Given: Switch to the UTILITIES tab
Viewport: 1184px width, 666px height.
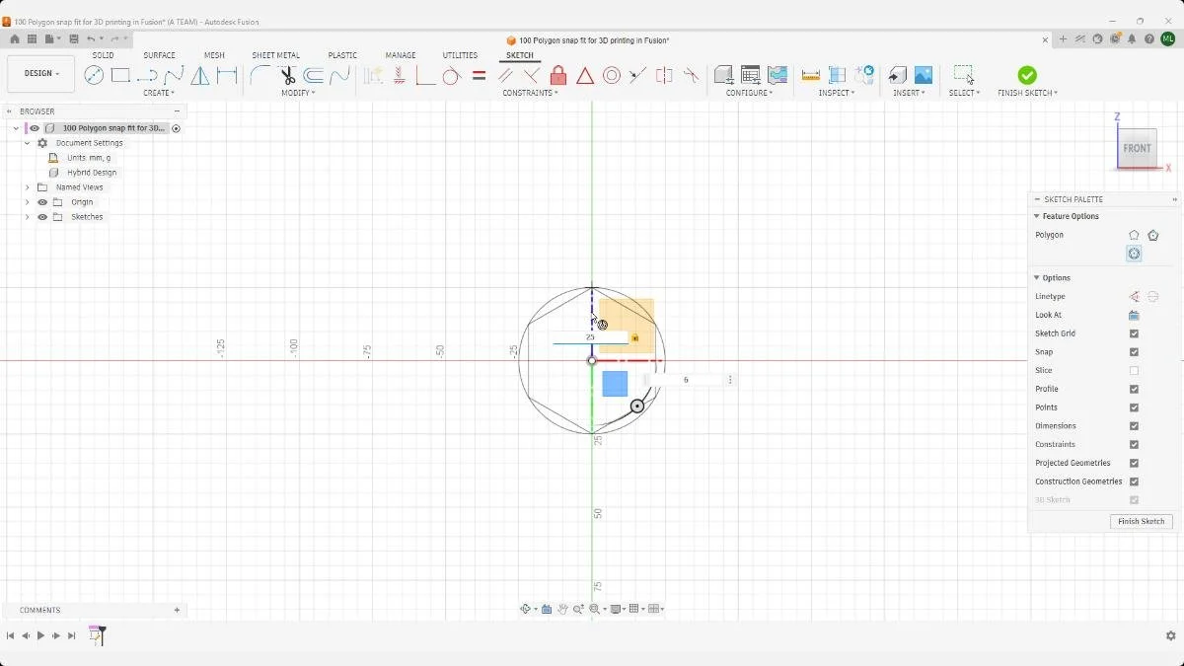Looking at the screenshot, I should 460,55.
